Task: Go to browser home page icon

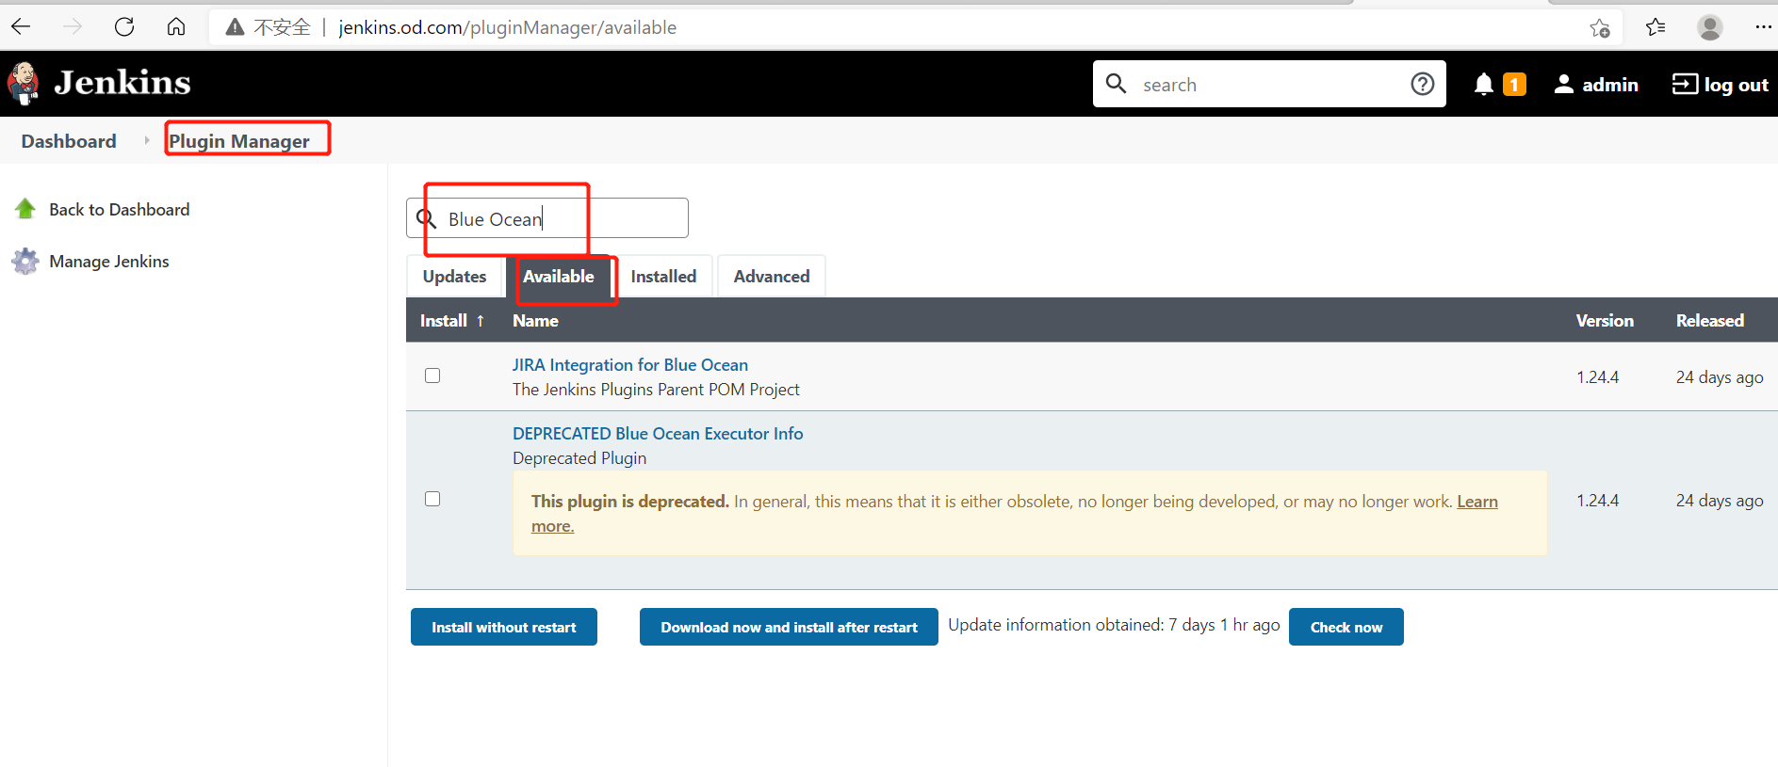Action: tap(176, 27)
